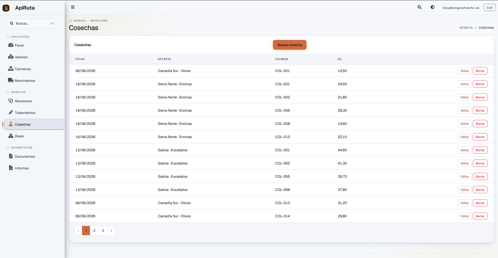Toggle the sidebar hamburger menu icon
The height and width of the screenshot is (258, 498).
[x=73, y=7]
